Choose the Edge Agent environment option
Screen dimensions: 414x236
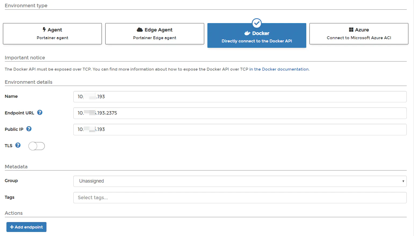click(x=155, y=34)
